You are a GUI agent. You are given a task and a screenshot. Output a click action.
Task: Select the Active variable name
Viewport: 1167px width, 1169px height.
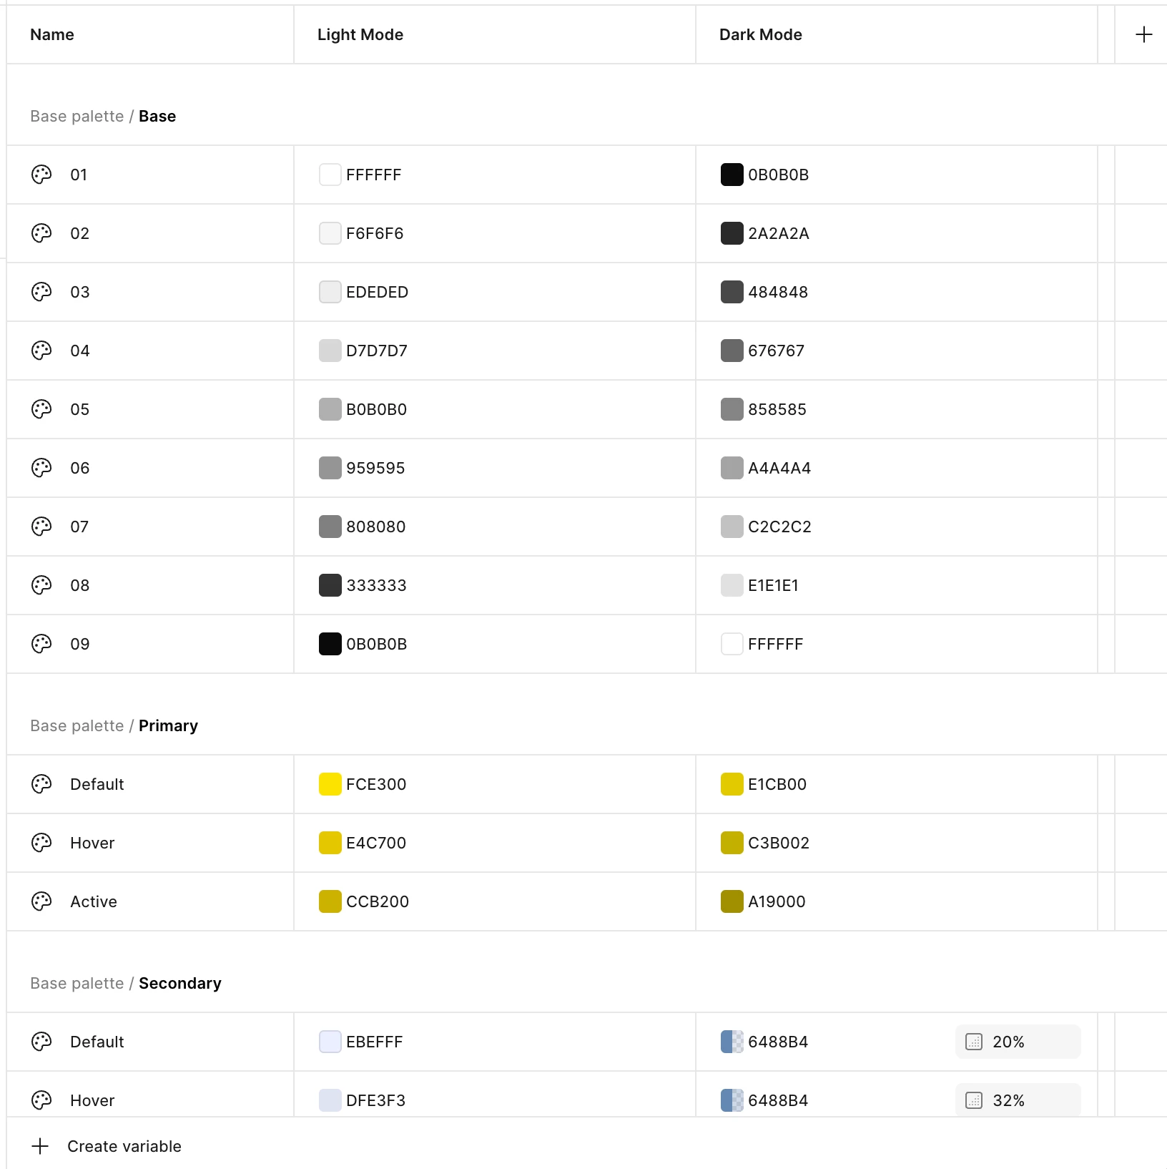coord(94,901)
